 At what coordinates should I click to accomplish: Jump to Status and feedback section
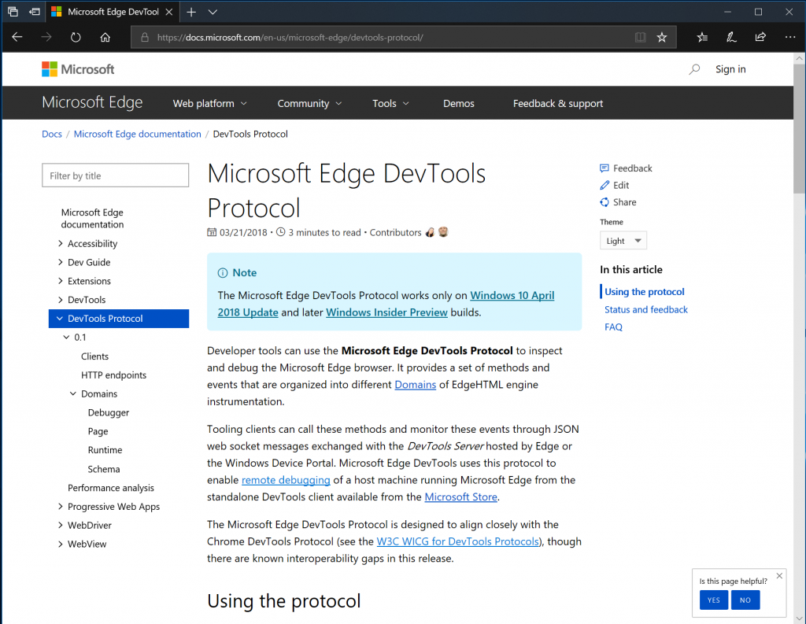coord(645,309)
